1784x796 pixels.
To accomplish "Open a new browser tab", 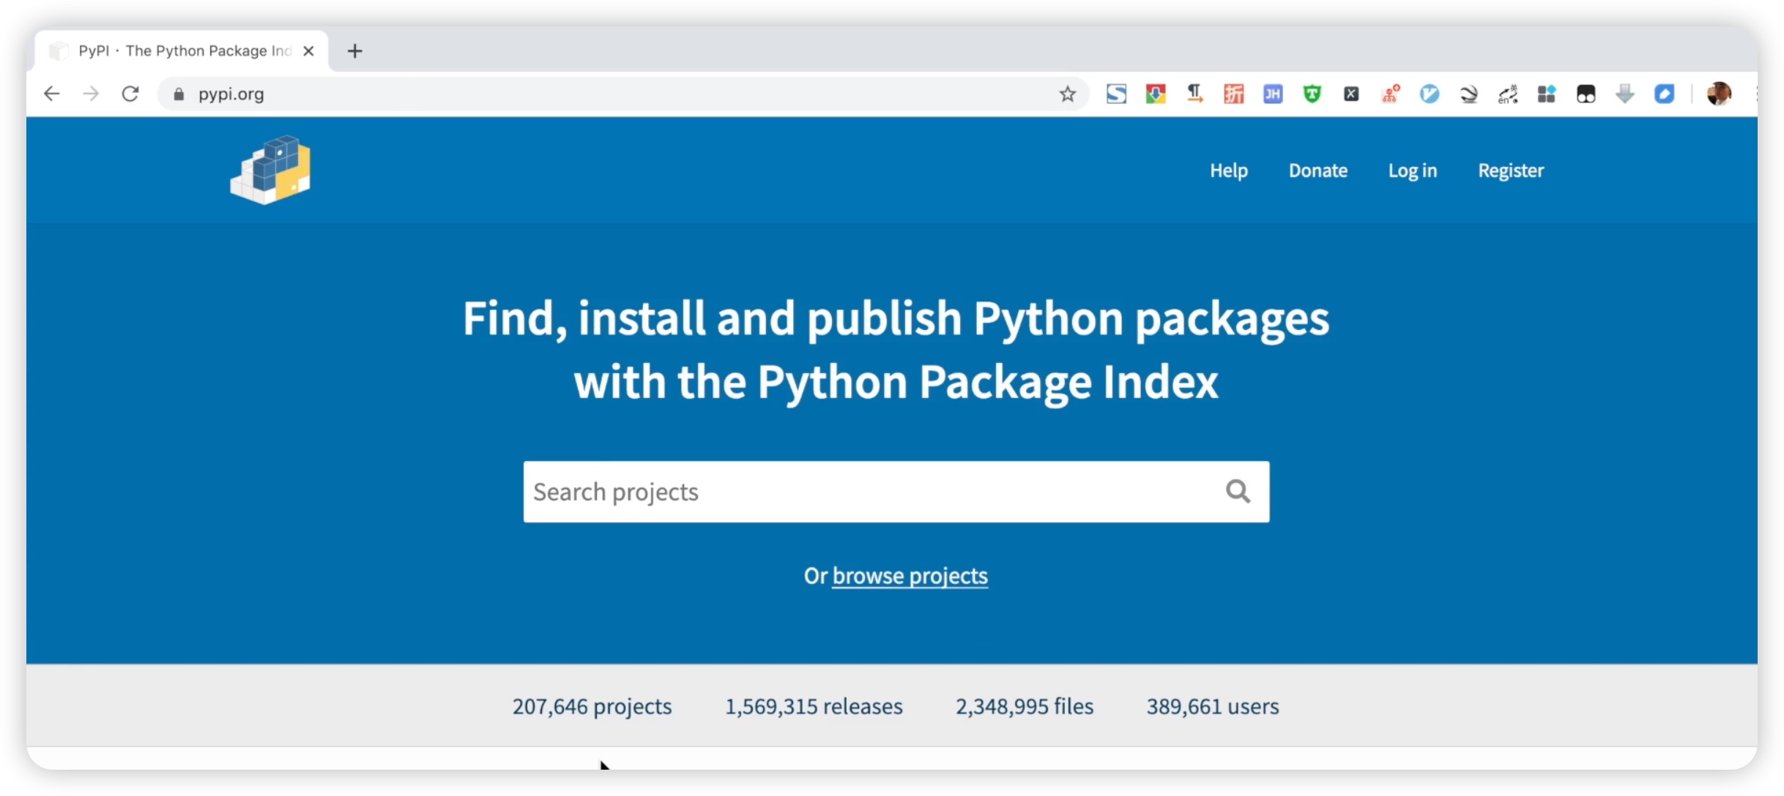I will click(354, 51).
